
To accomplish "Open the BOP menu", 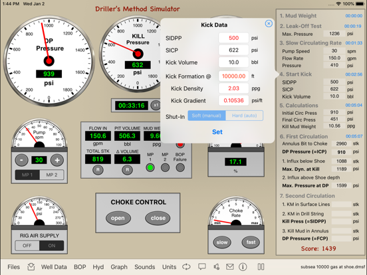I will pos(80,267).
